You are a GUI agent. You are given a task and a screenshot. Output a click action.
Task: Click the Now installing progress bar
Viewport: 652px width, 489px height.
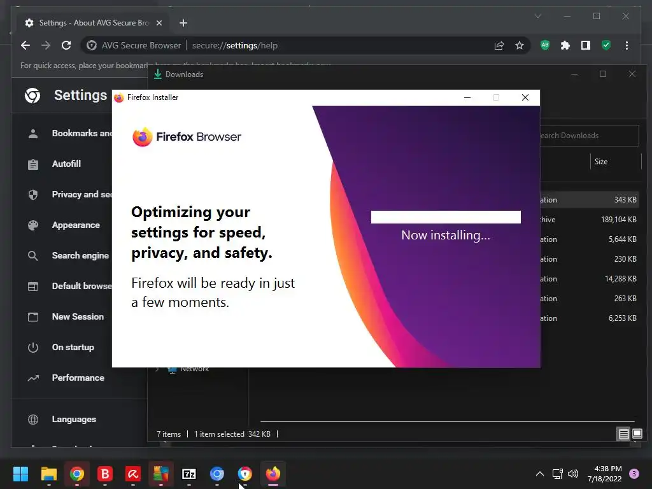(446, 217)
